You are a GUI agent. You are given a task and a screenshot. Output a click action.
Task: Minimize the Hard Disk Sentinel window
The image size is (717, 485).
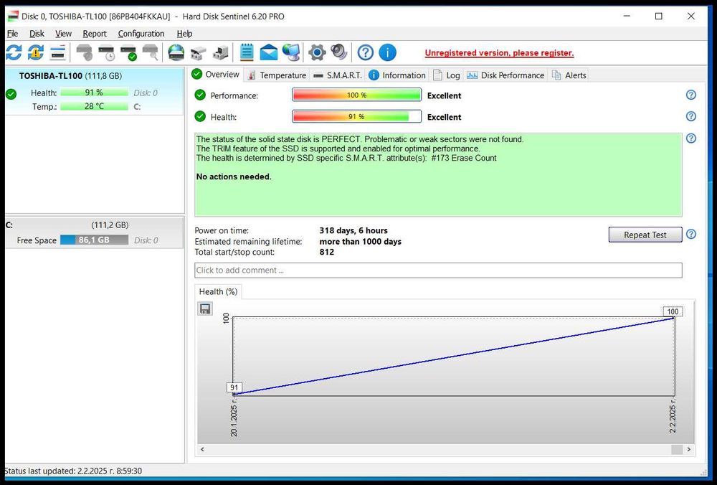(627, 16)
